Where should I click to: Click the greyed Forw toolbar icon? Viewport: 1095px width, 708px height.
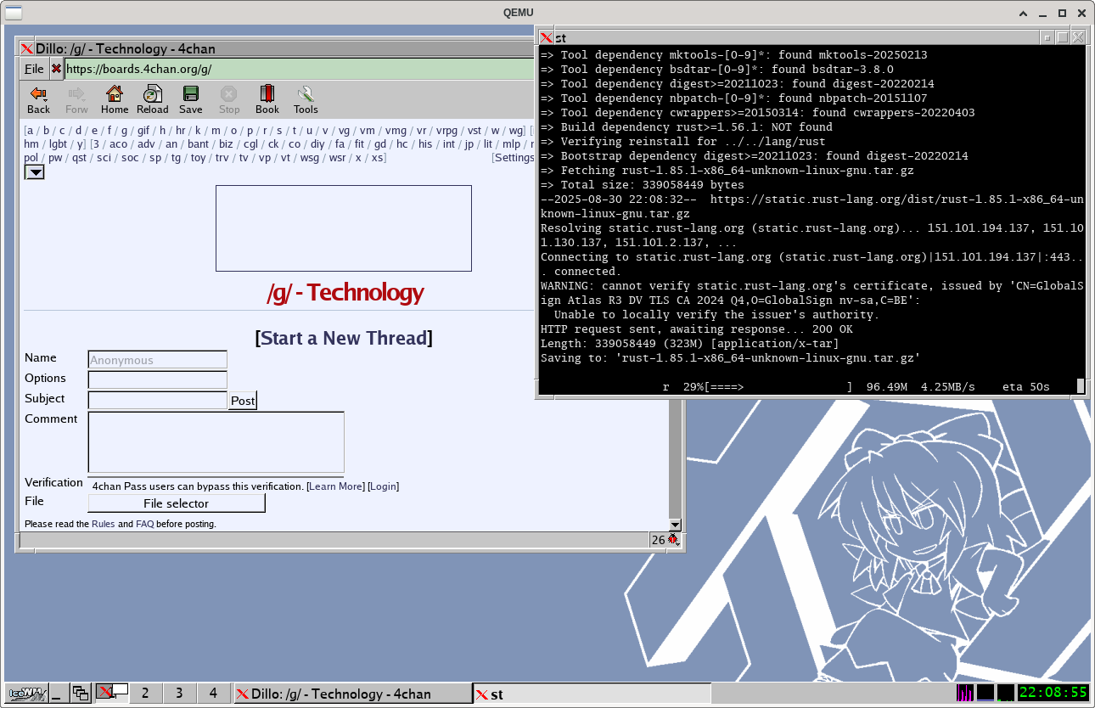(x=76, y=99)
